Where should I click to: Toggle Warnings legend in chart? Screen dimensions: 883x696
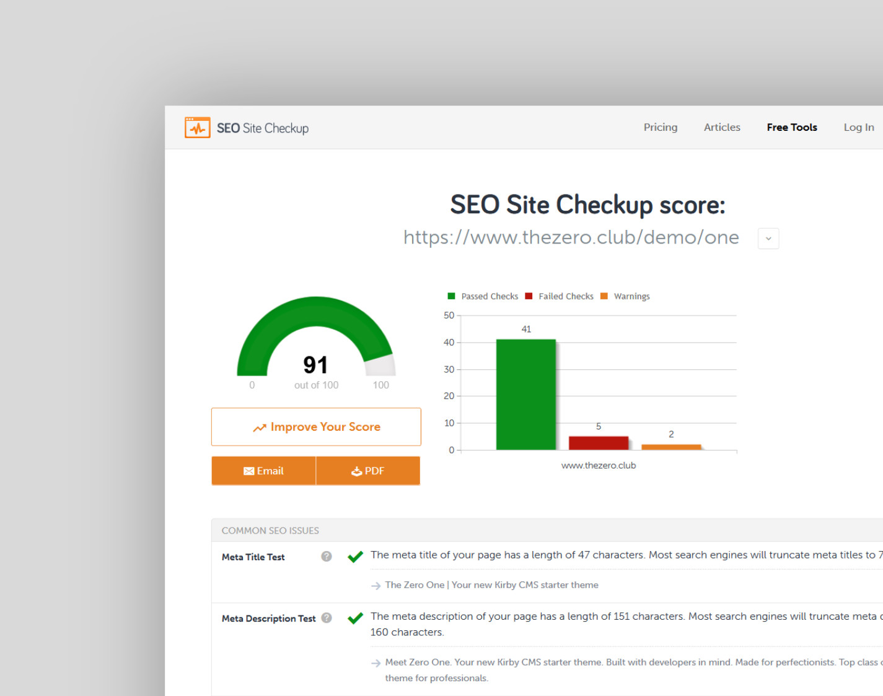point(626,296)
